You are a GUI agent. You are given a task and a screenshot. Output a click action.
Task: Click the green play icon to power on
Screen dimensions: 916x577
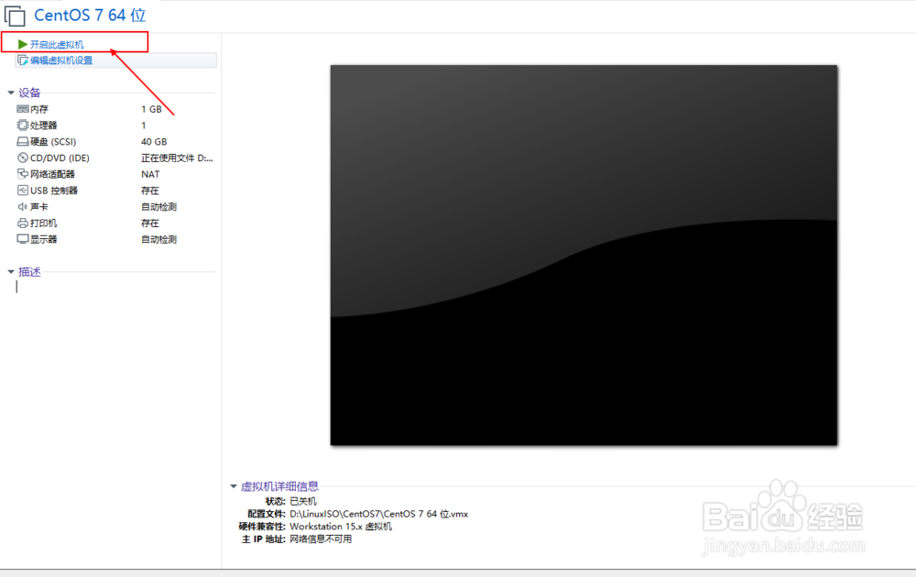(x=23, y=44)
